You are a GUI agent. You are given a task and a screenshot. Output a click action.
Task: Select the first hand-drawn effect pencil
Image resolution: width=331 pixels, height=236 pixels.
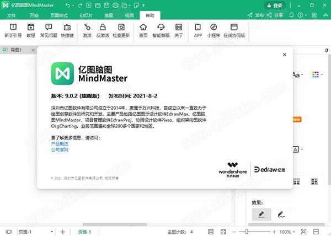[261, 214]
